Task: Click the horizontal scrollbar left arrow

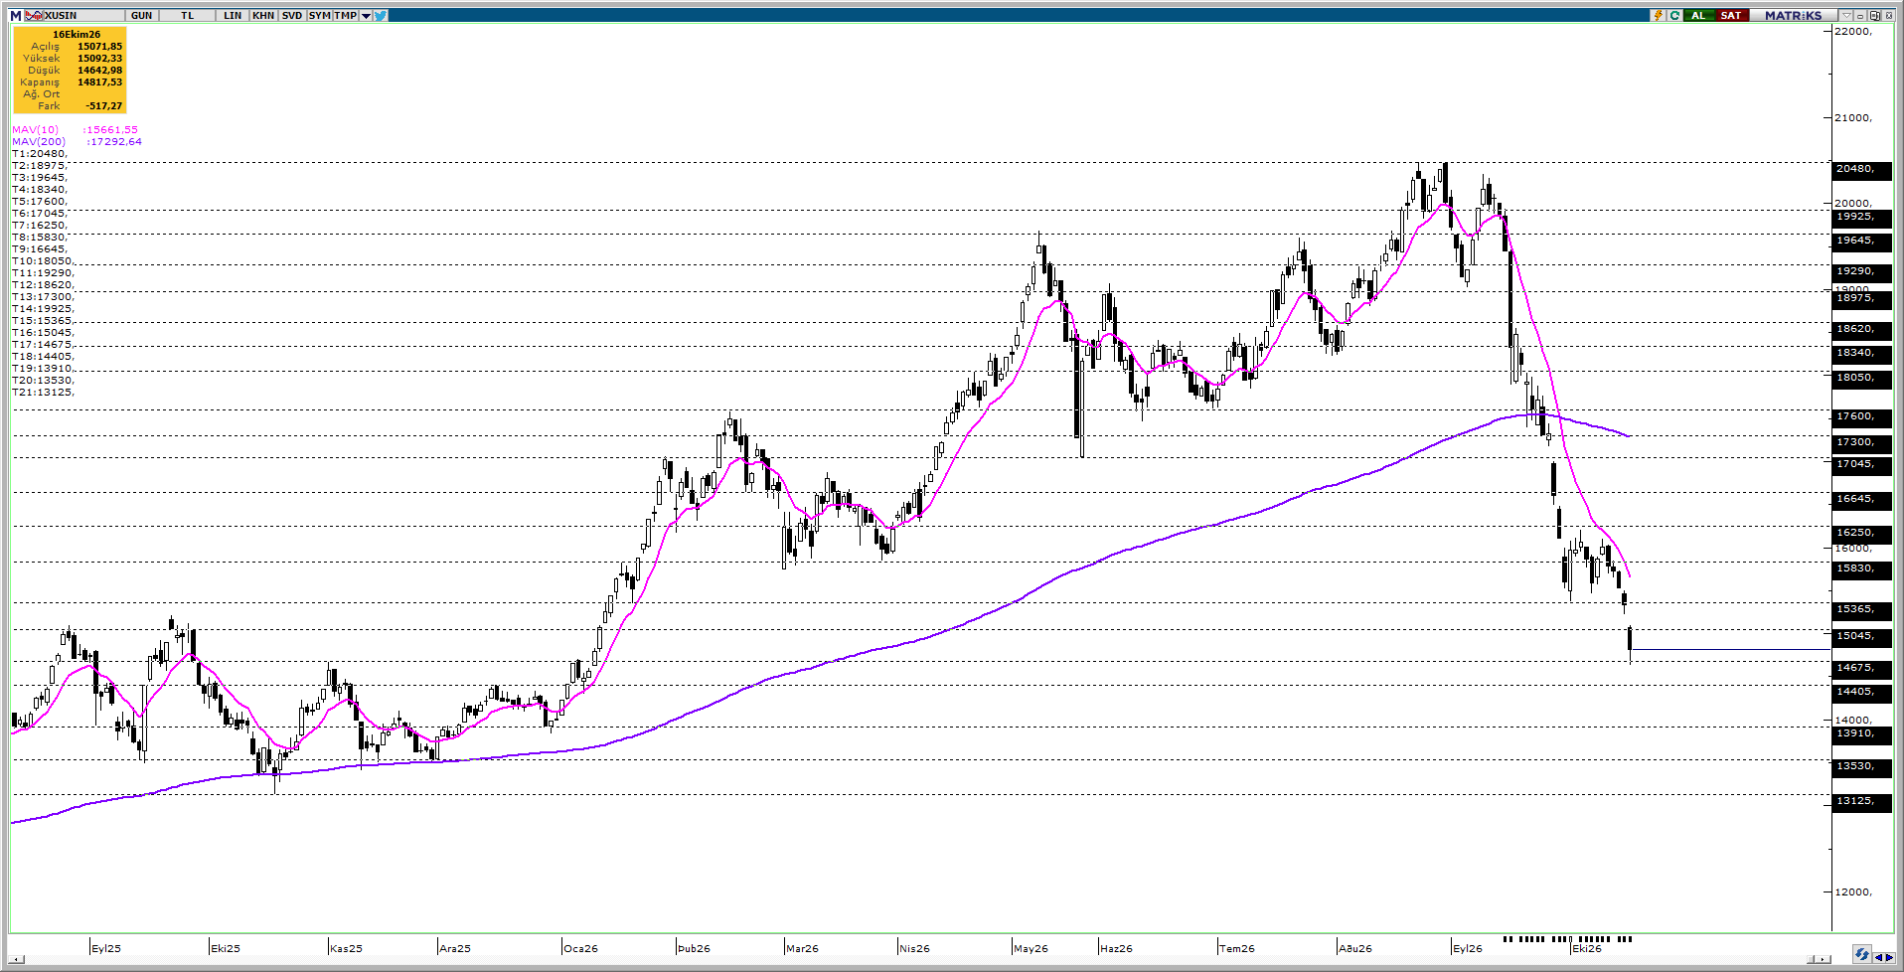Action: tap(15, 959)
